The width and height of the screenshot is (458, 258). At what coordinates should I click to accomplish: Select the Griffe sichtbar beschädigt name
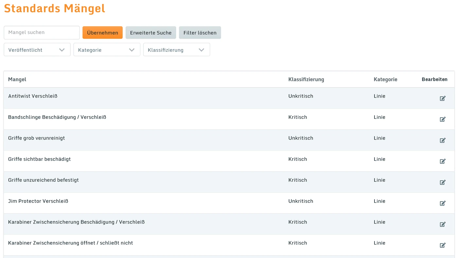point(40,159)
